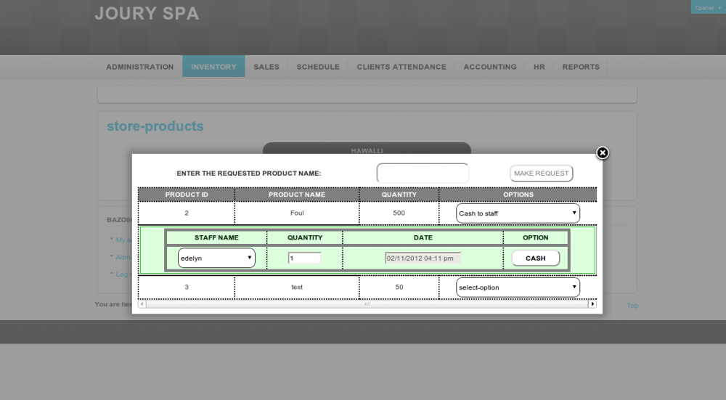Click the DATE column header

click(423, 237)
